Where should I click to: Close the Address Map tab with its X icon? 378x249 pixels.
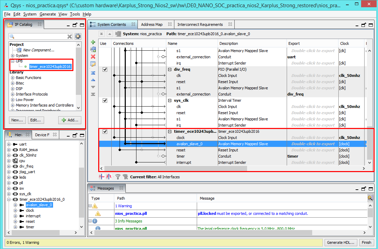[170, 24]
